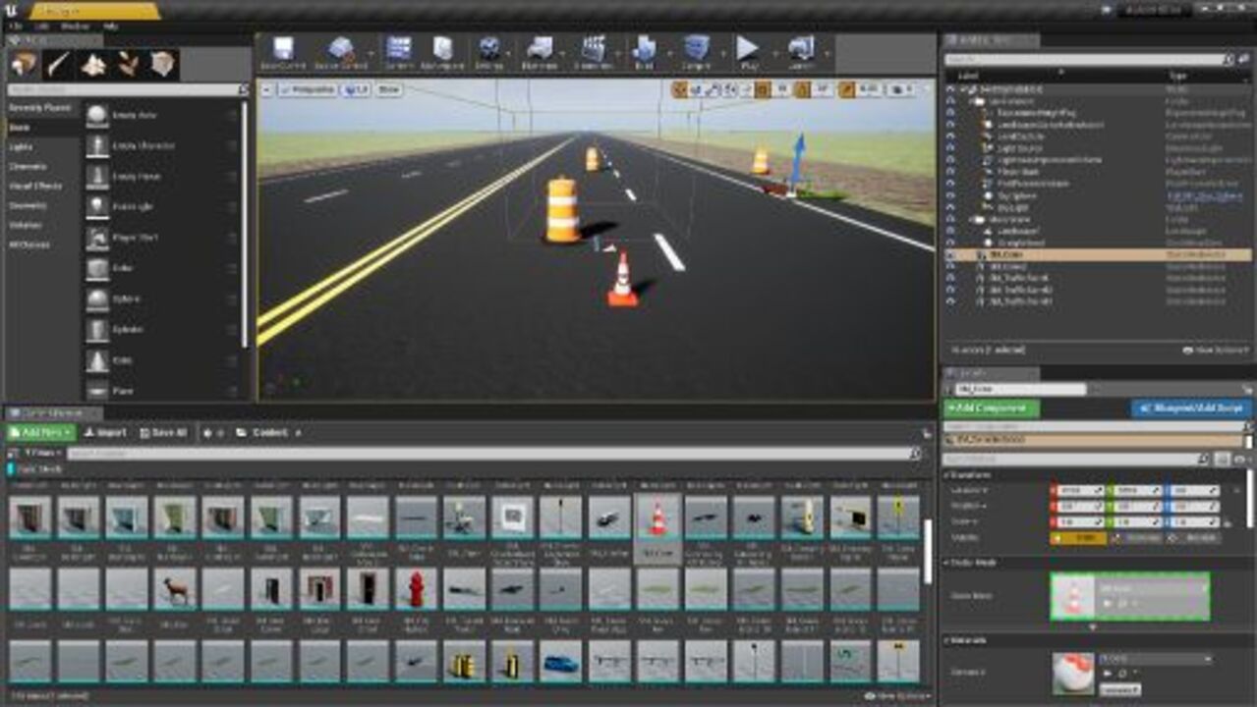The height and width of the screenshot is (707, 1257).
Task: Click the green Add Component button
Action: pos(991,408)
